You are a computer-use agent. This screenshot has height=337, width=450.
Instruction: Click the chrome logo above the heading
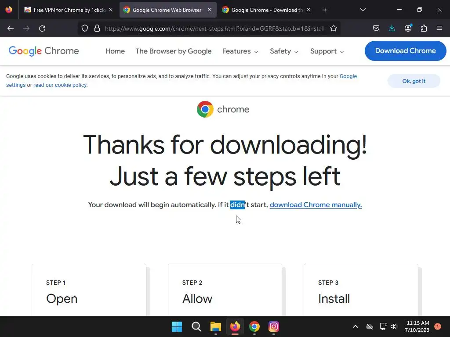(x=223, y=109)
